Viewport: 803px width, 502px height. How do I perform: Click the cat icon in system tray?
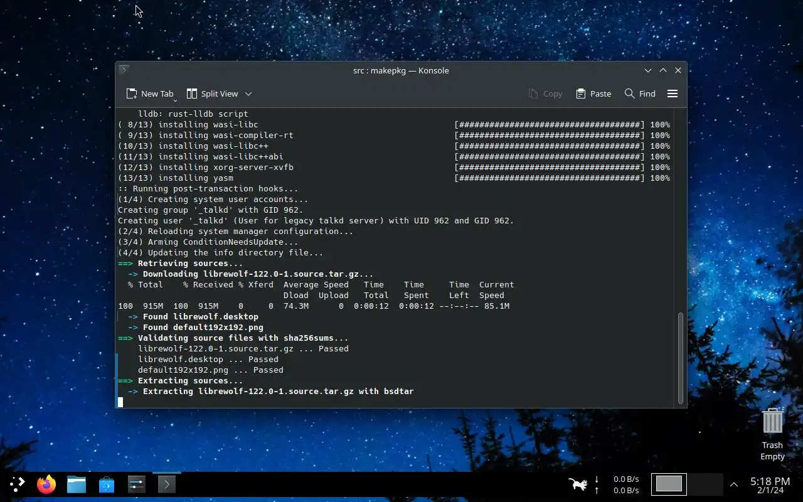click(x=577, y=484)
